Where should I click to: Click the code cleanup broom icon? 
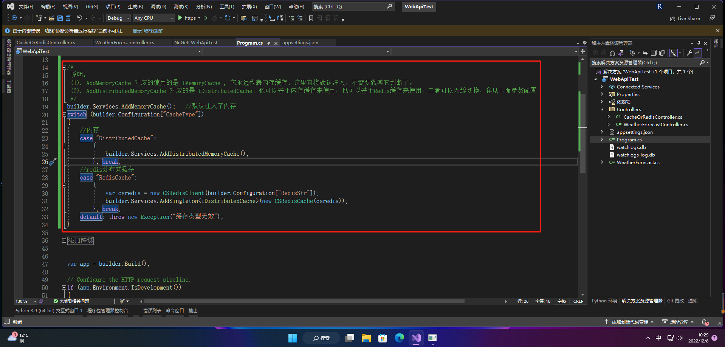tap(122, 301)
